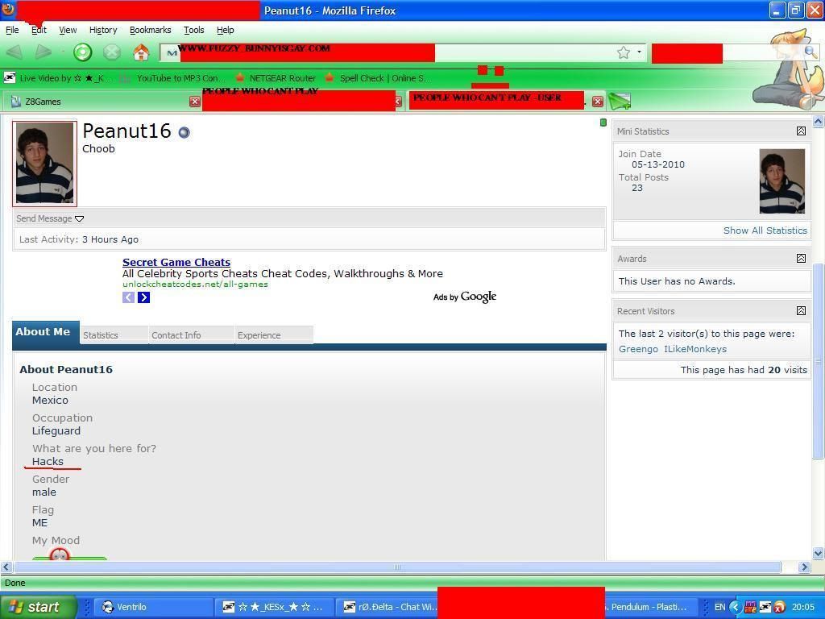Click the Back navigation arrow
The image size is (825, 619).
click(x=15, y=53)
